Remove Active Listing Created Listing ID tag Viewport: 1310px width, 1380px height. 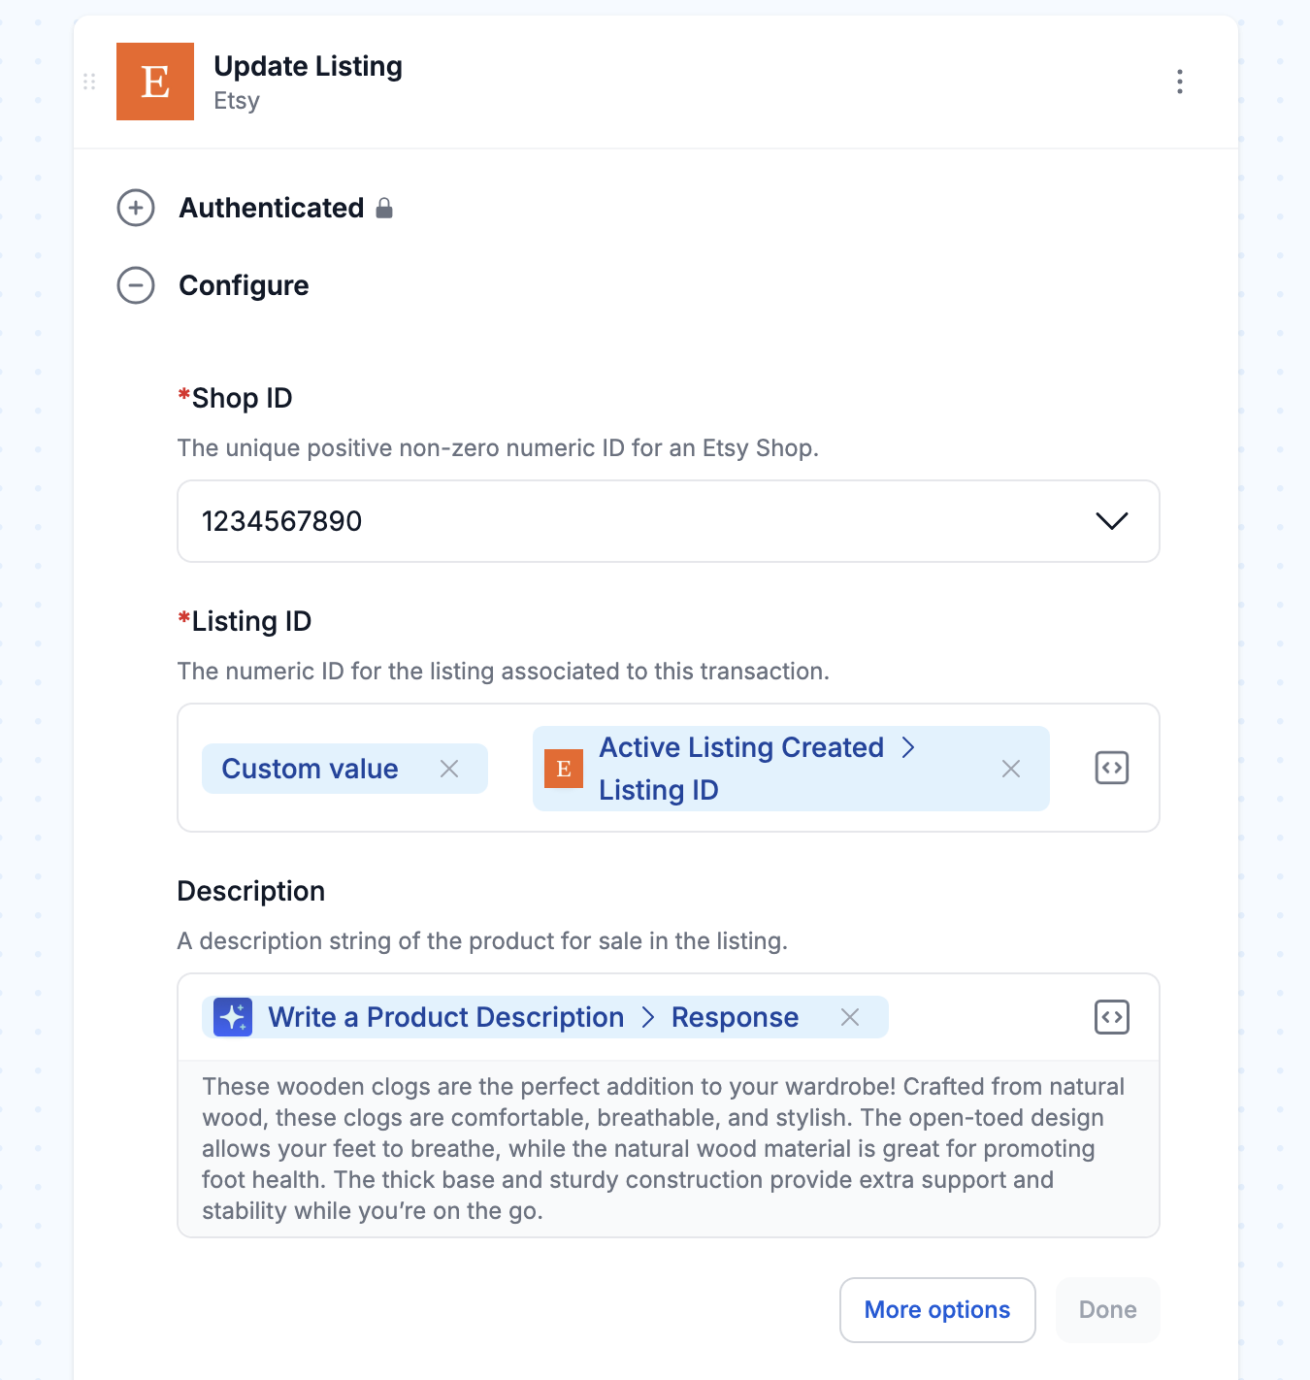1011,769
